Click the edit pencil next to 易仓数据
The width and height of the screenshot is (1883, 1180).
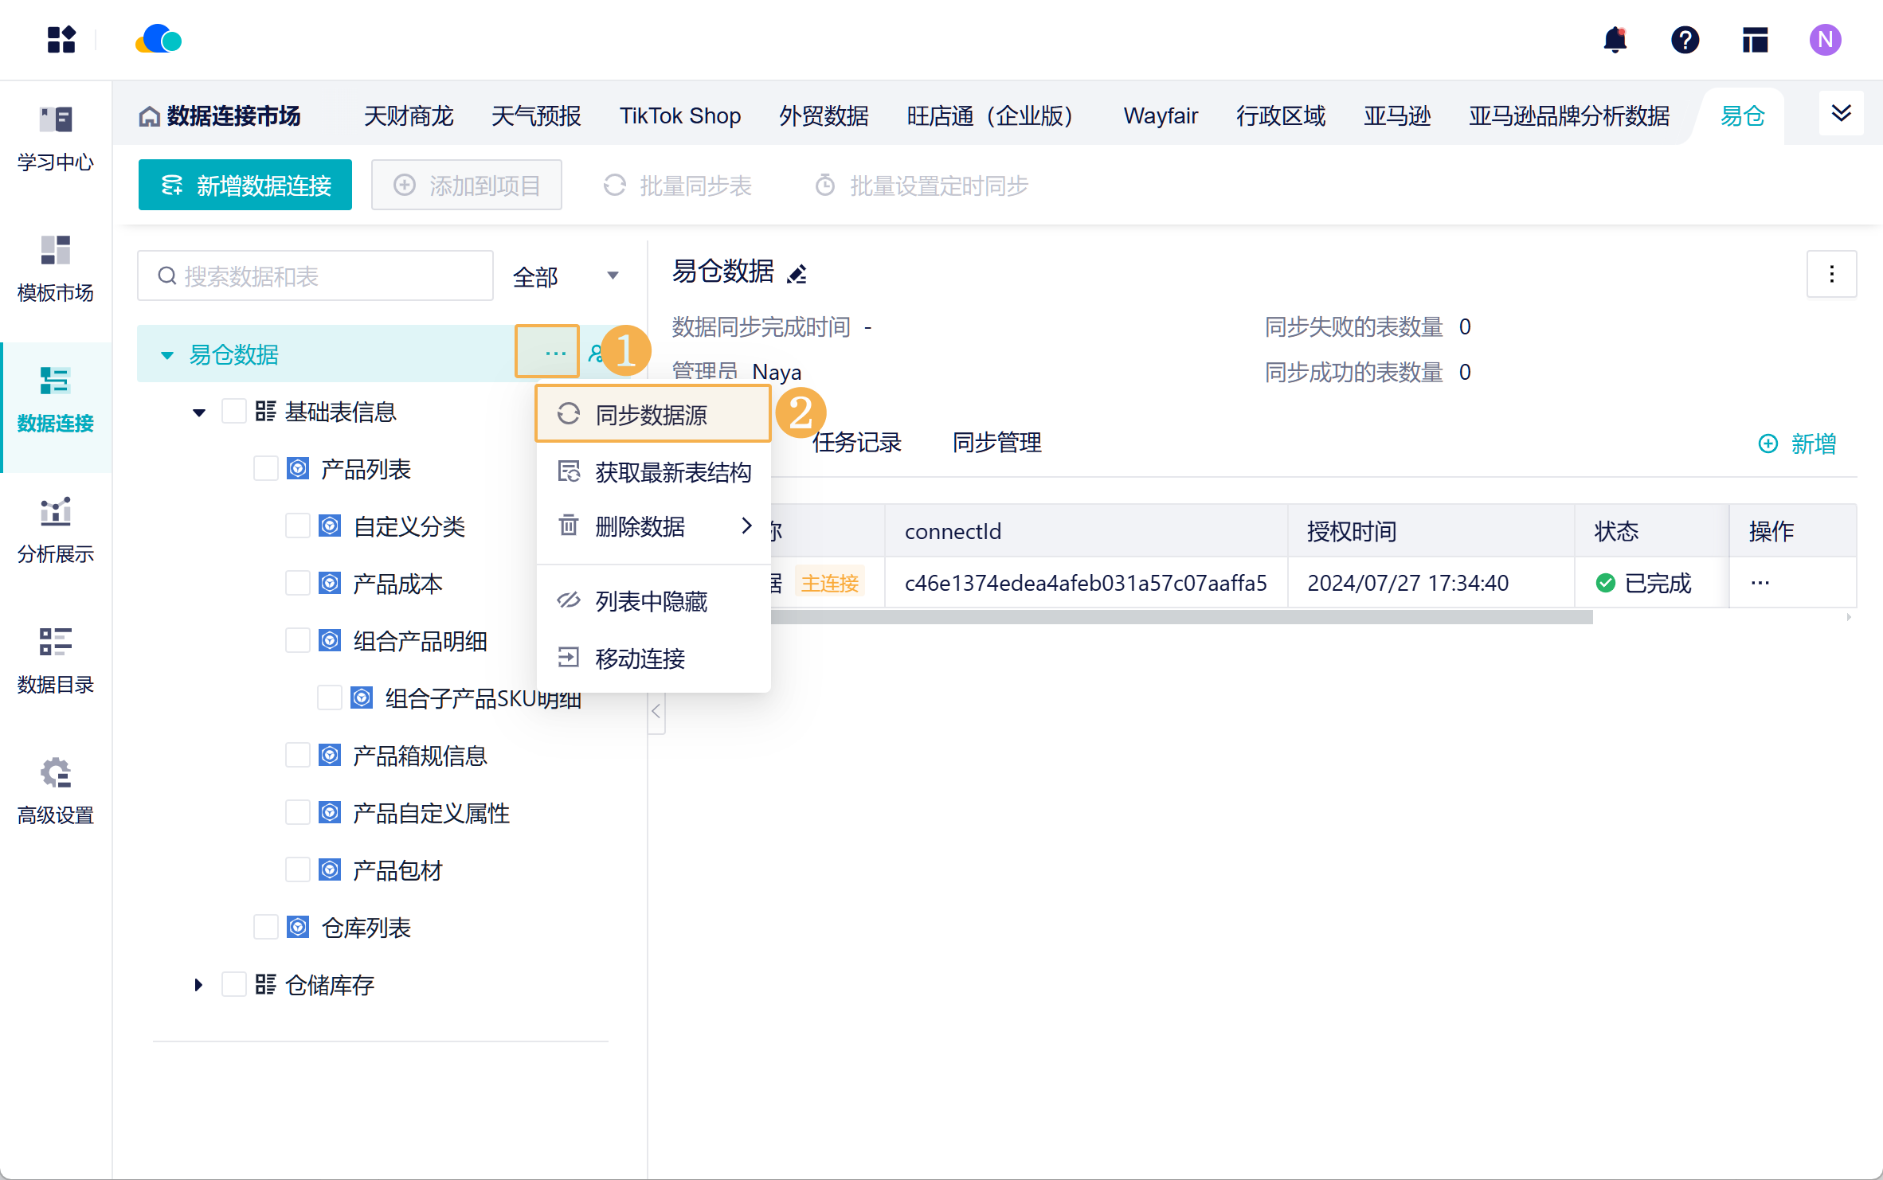click(797, 274)
